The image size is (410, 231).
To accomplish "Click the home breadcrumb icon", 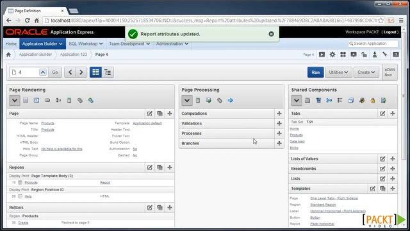I will (8, 55).
